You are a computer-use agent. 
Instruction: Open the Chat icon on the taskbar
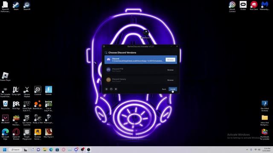coord(38,150)
